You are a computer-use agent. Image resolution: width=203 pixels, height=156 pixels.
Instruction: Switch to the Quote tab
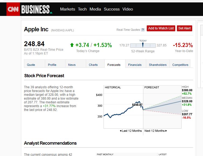31,65
